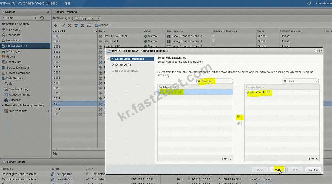Click the Dev-PGs-to-Transit switch icon

coord(100,36)
